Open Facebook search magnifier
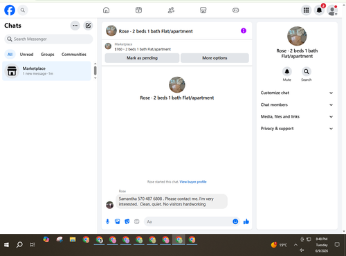This screenshot has height=256, width=346. point(23,10)
